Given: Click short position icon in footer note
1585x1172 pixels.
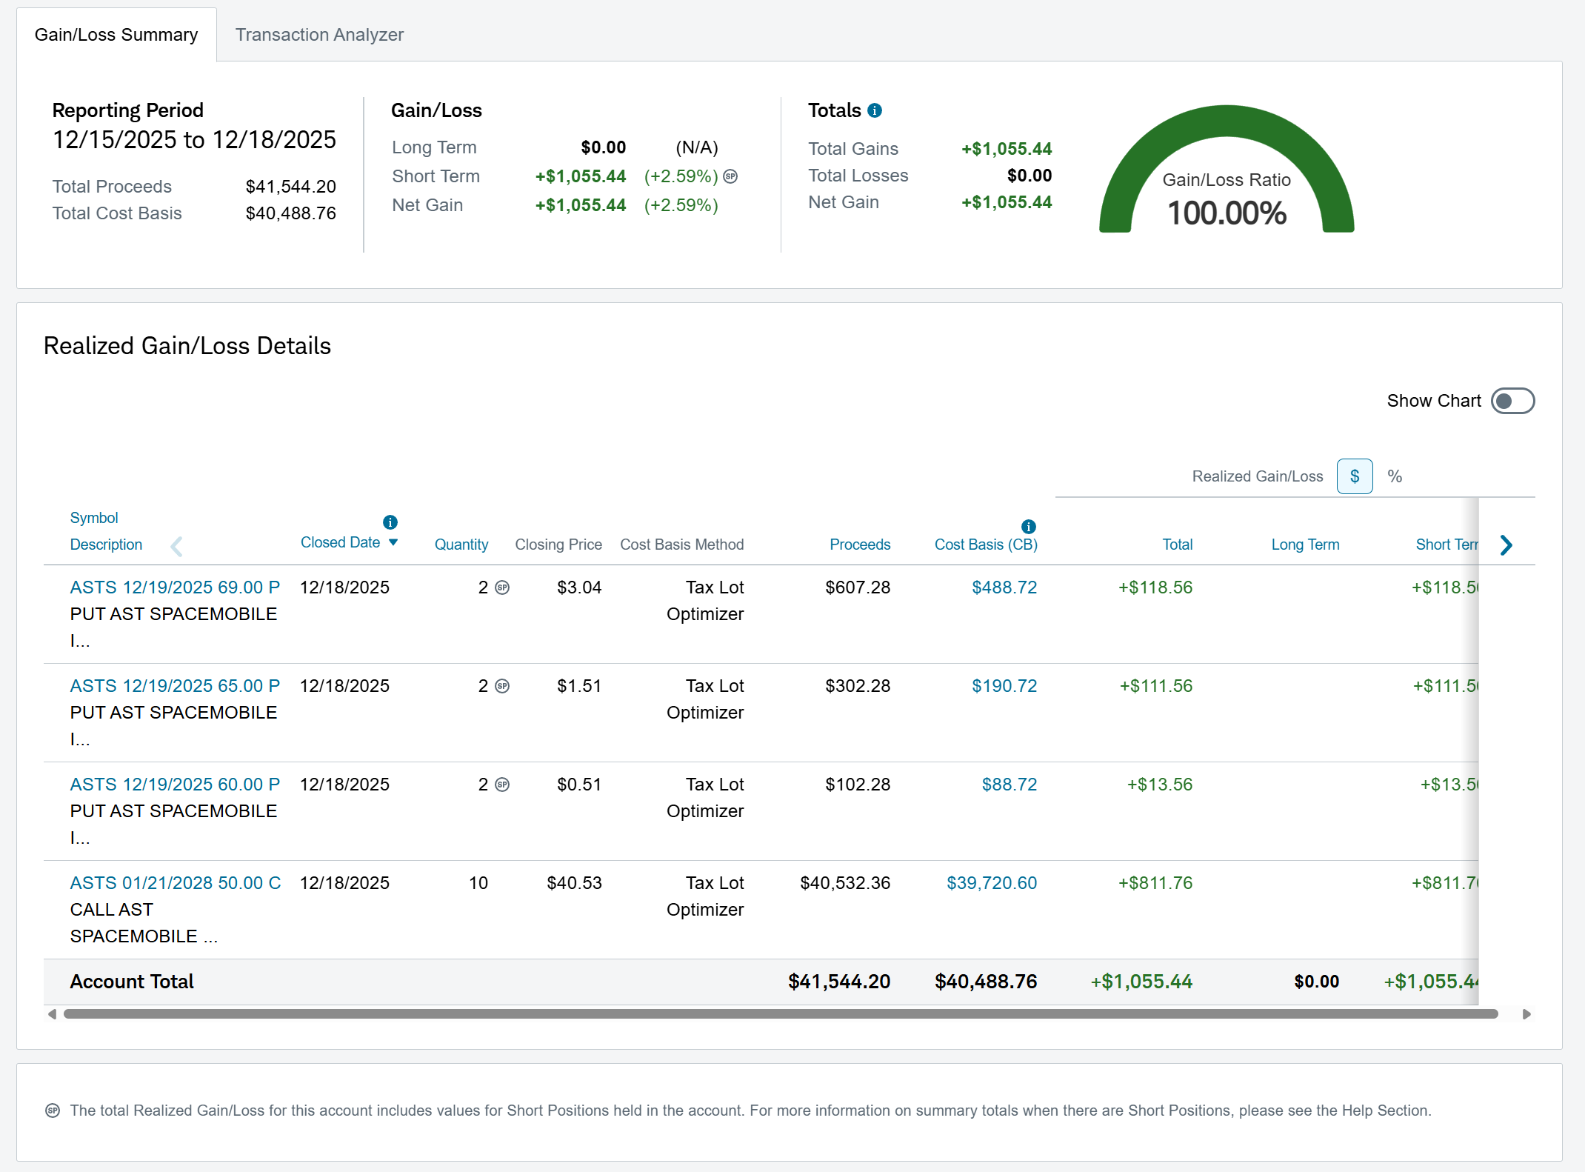Looking at the screenshot, I should tap(53, 1110).
